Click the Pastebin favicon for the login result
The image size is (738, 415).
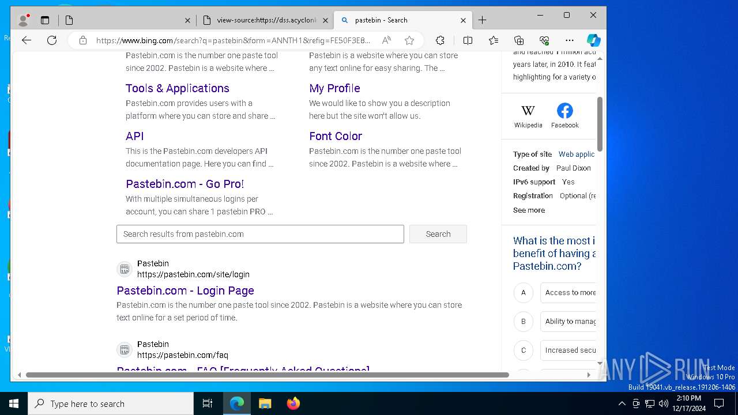125,269
